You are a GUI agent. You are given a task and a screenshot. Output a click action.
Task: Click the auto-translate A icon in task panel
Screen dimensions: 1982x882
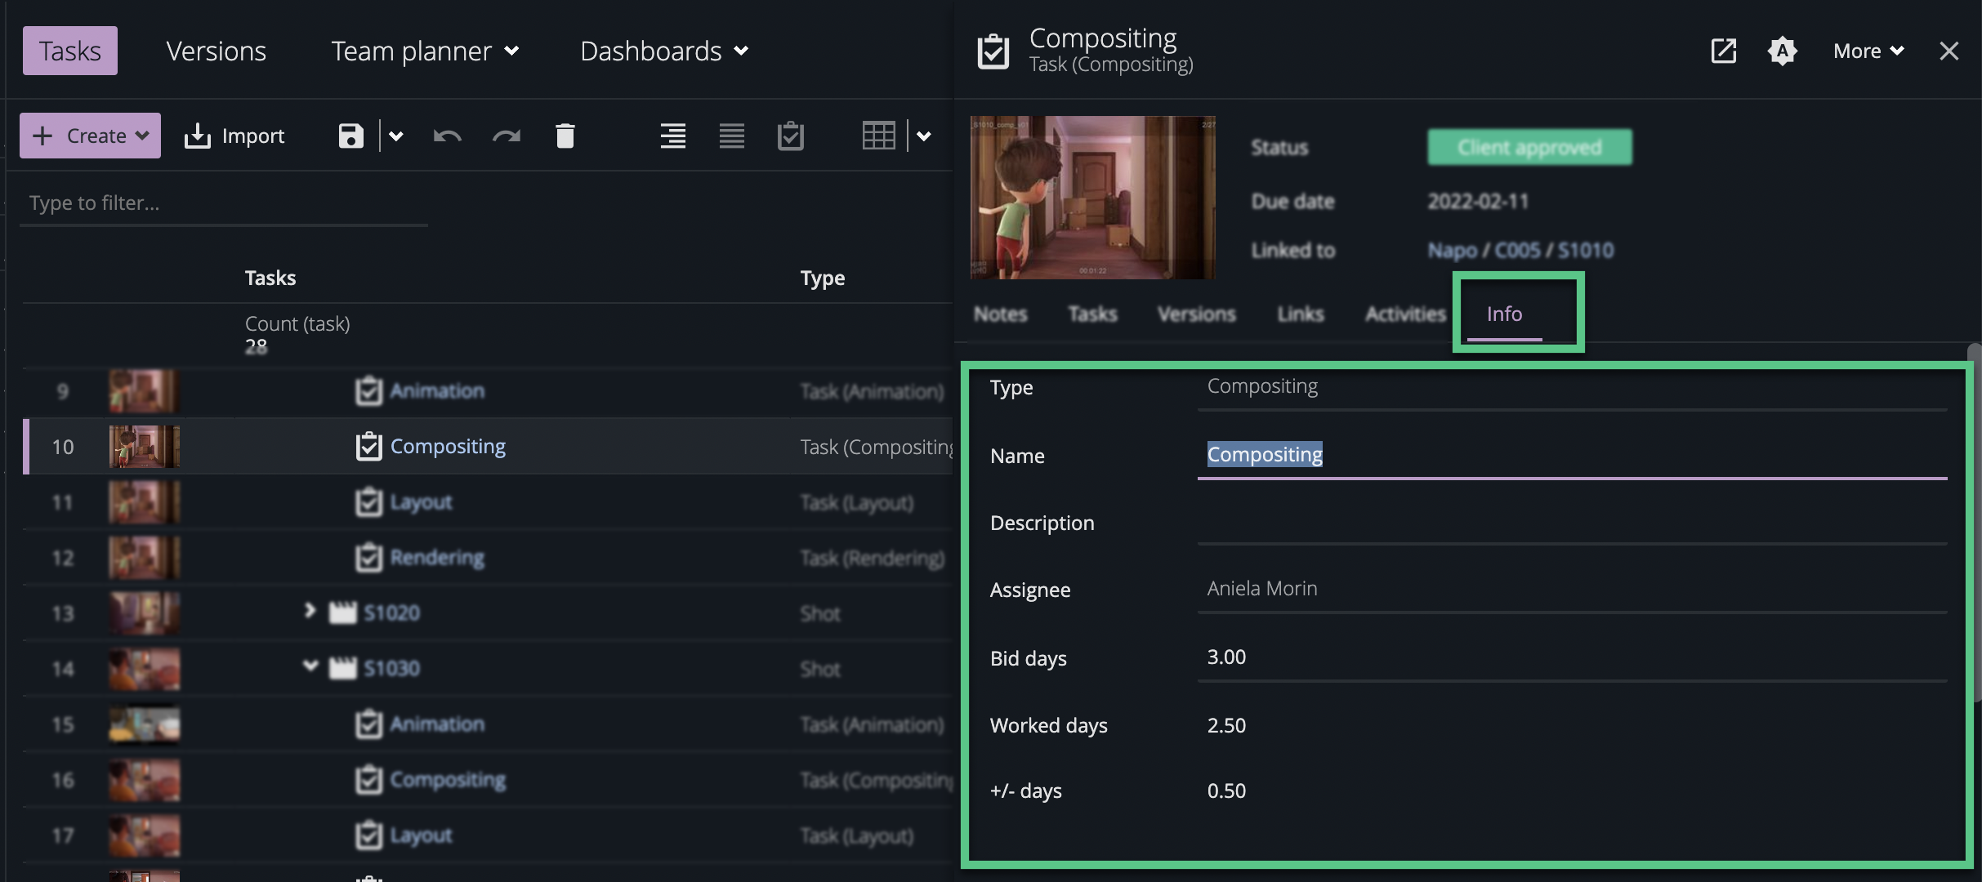coord(1783,51)
